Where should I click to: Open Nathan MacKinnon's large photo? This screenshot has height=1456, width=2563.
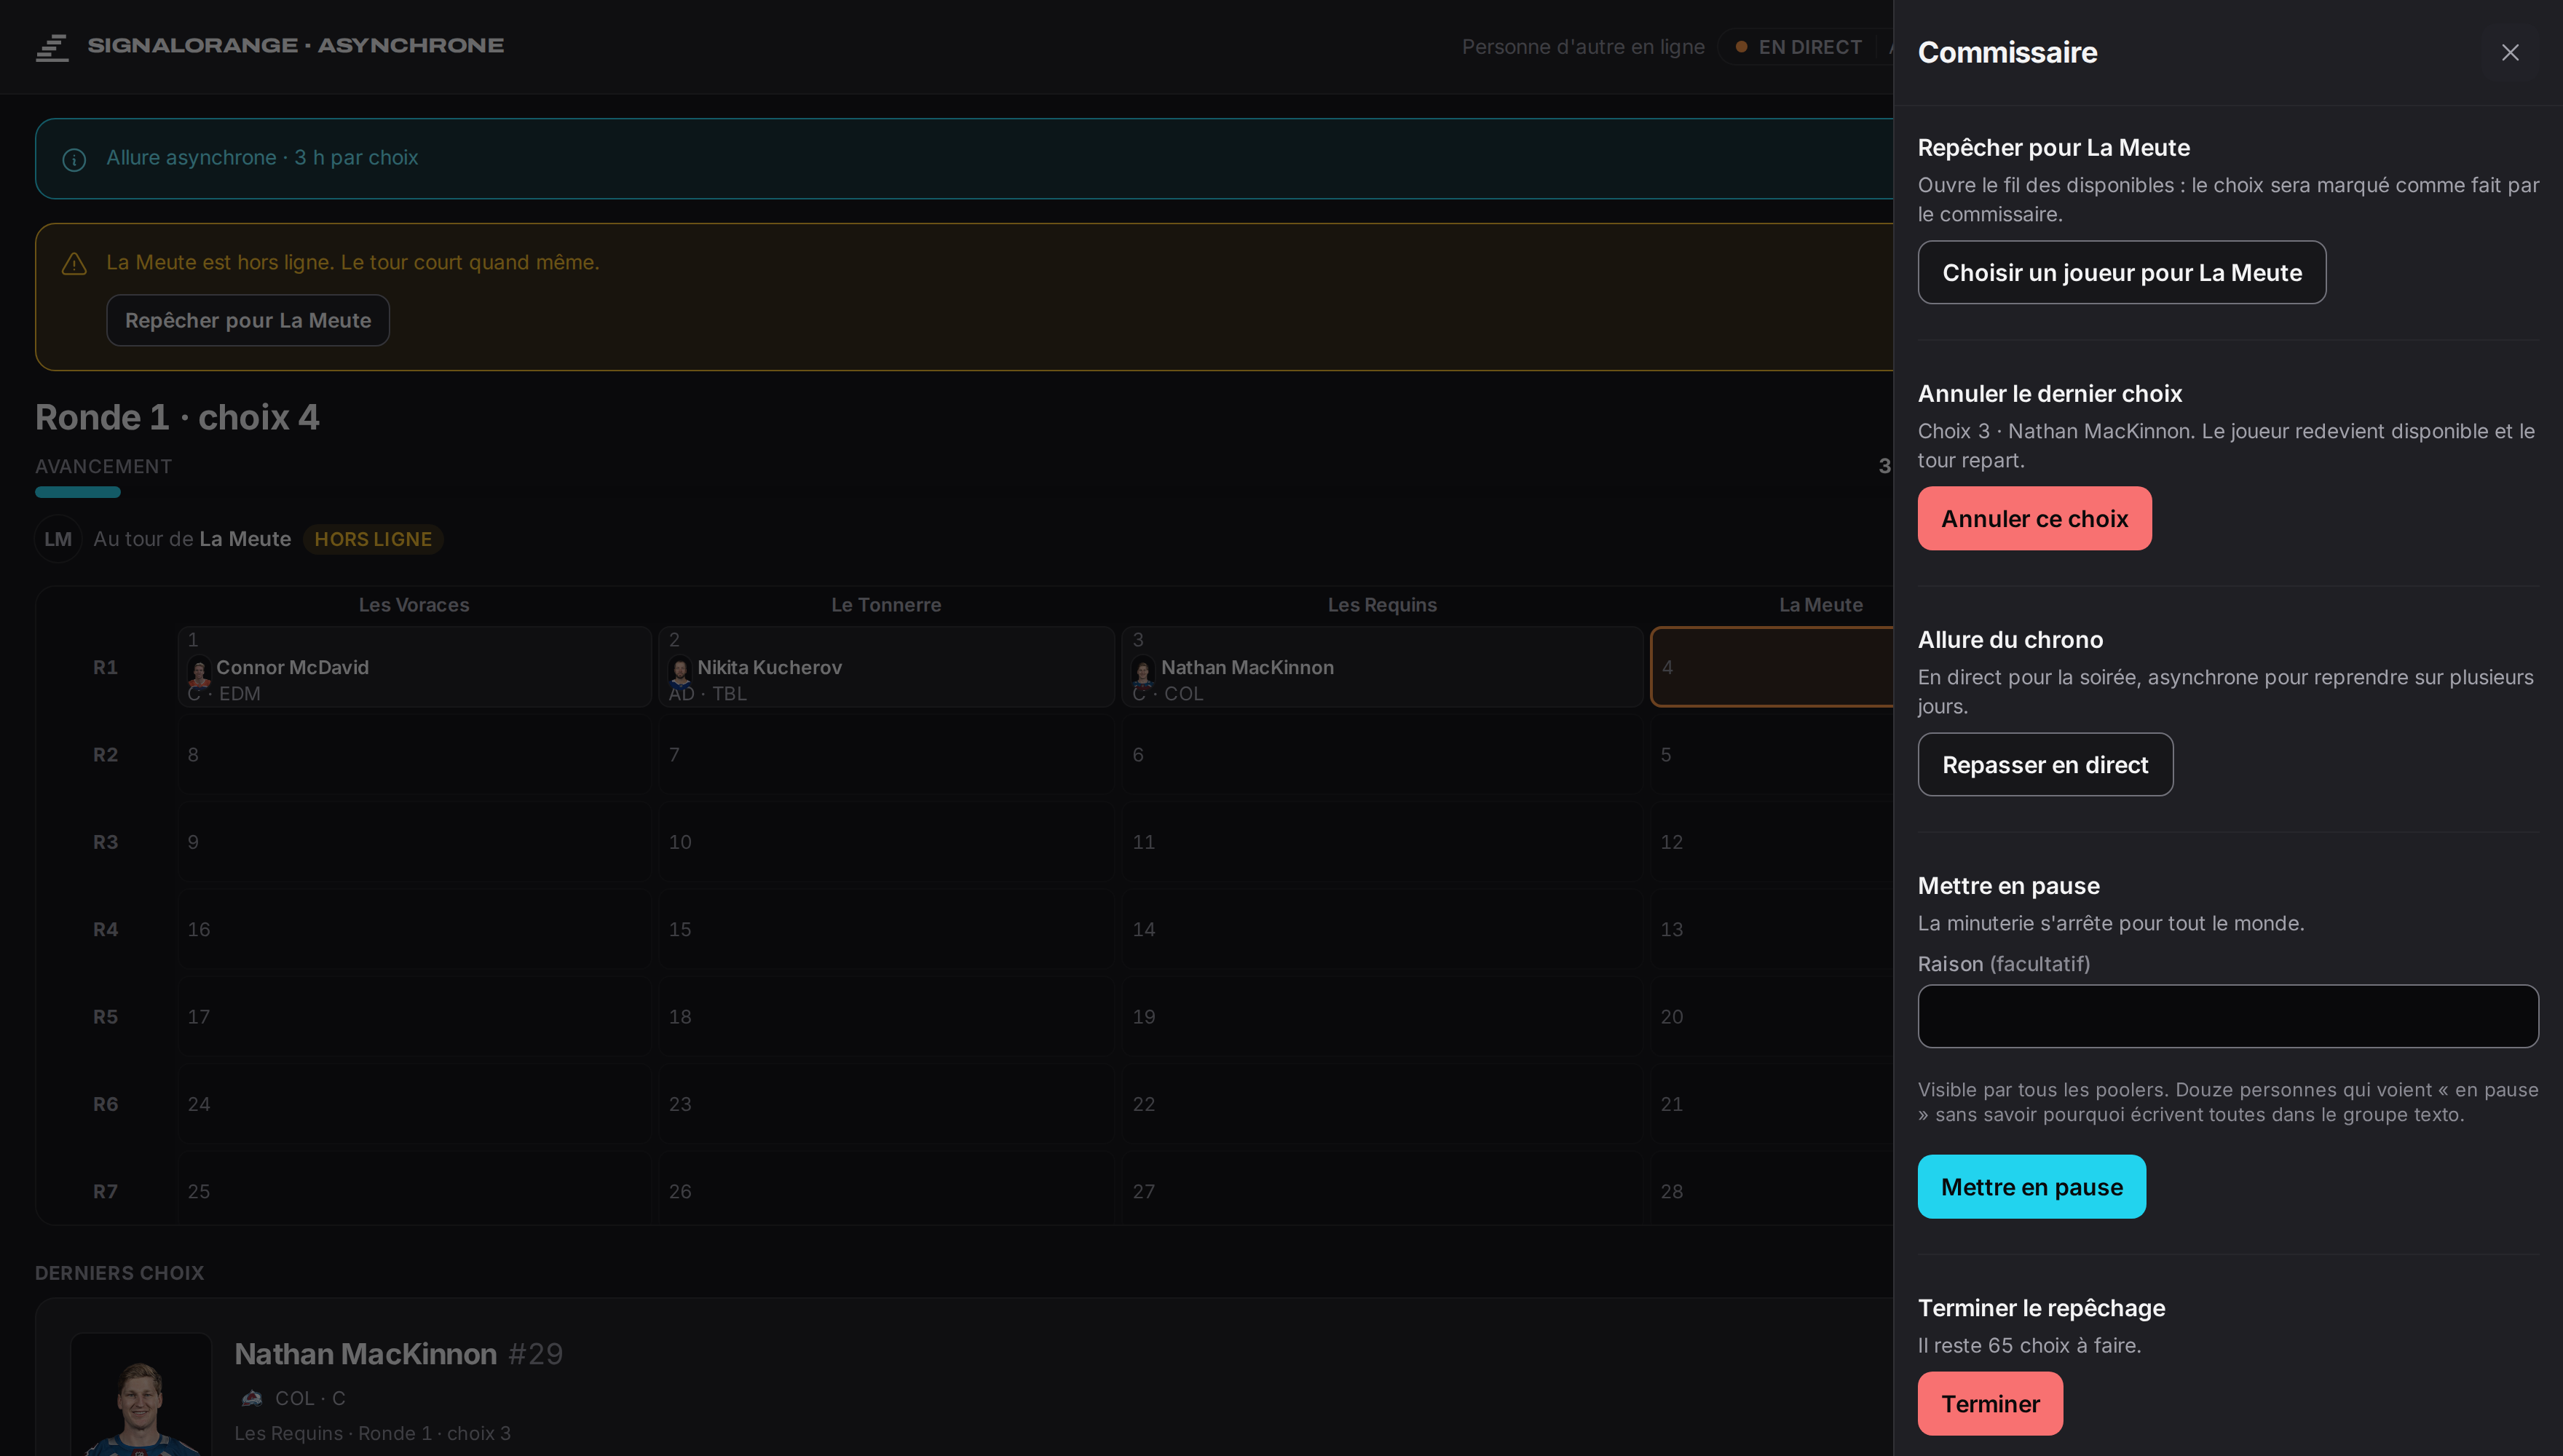pos(141,1395)
